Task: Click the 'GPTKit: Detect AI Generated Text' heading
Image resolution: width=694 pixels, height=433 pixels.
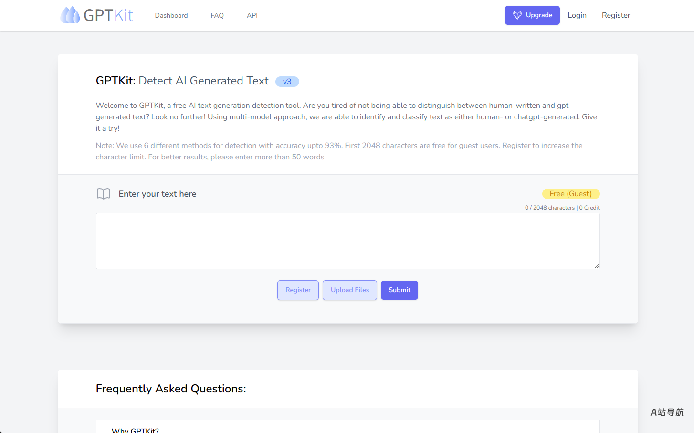Action: [x=182, y=81]
